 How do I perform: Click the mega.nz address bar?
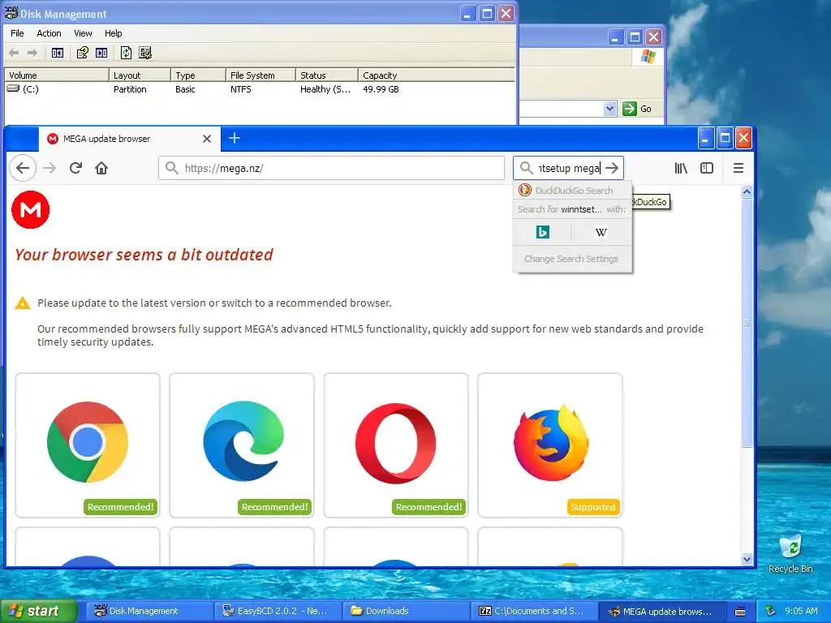[x=331, y=169]
